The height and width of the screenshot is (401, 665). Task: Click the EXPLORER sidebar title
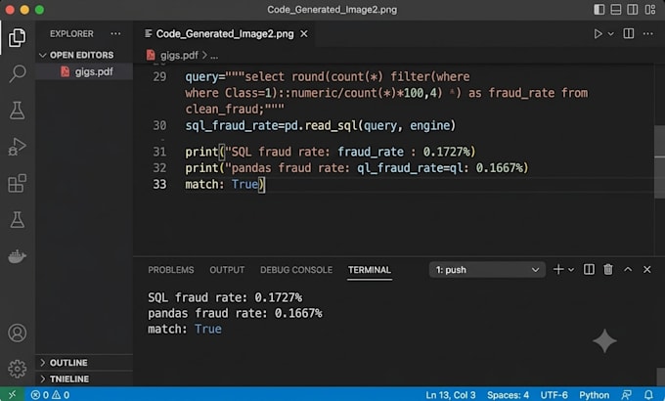[x=71, y=34]
